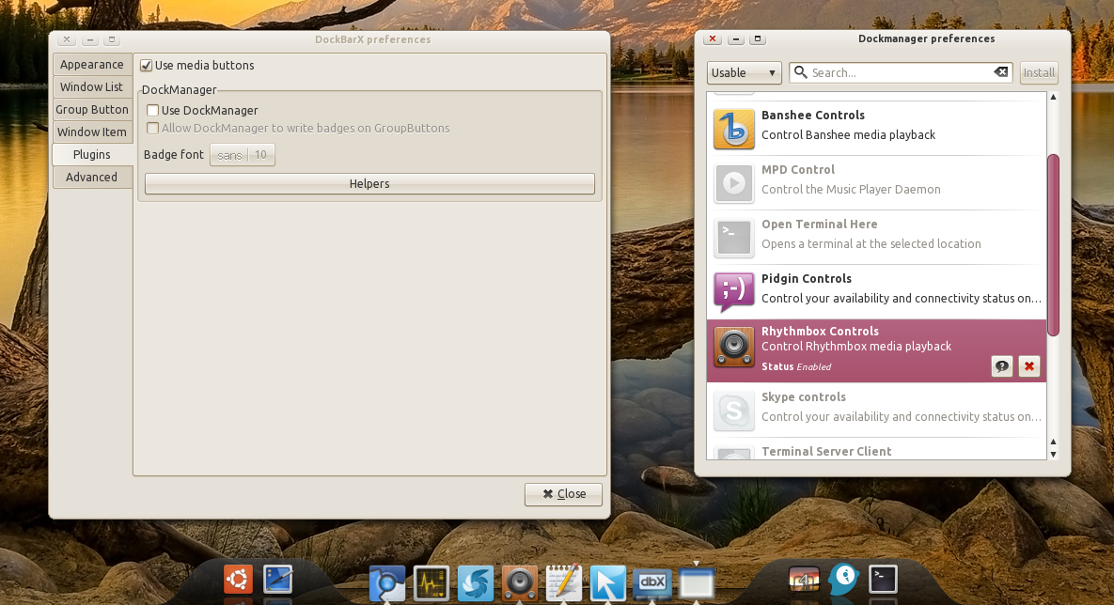The width and height of the screenshot is (1114, 605).
Task: Click the 'Control Banshee media playback' description
Action: pos(848,135)
